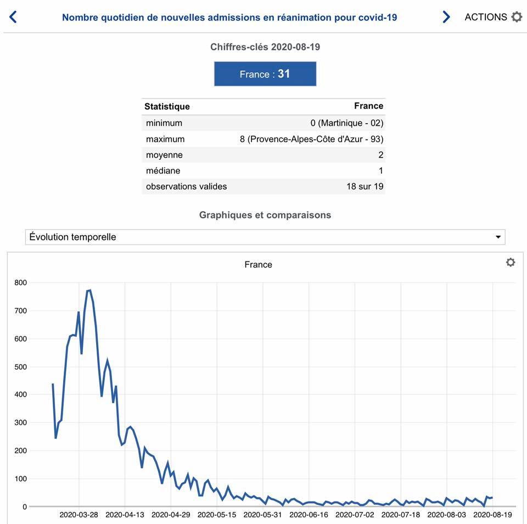Image resolution: width=527 pixels, height=524 pixels.
Task: Select the moyenne row
Action: pos(264,155)
